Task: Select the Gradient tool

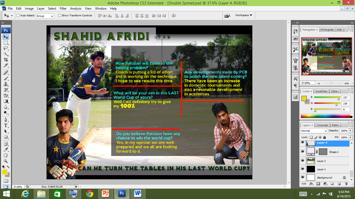Action: point(6,101)
